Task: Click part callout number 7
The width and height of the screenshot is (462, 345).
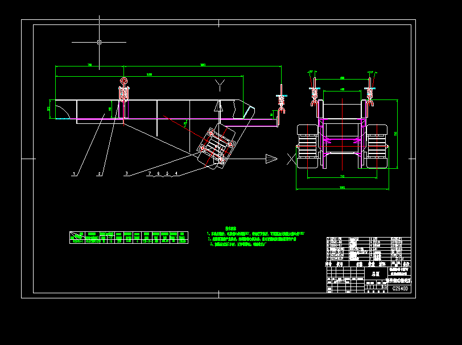Action: point(150,173)
